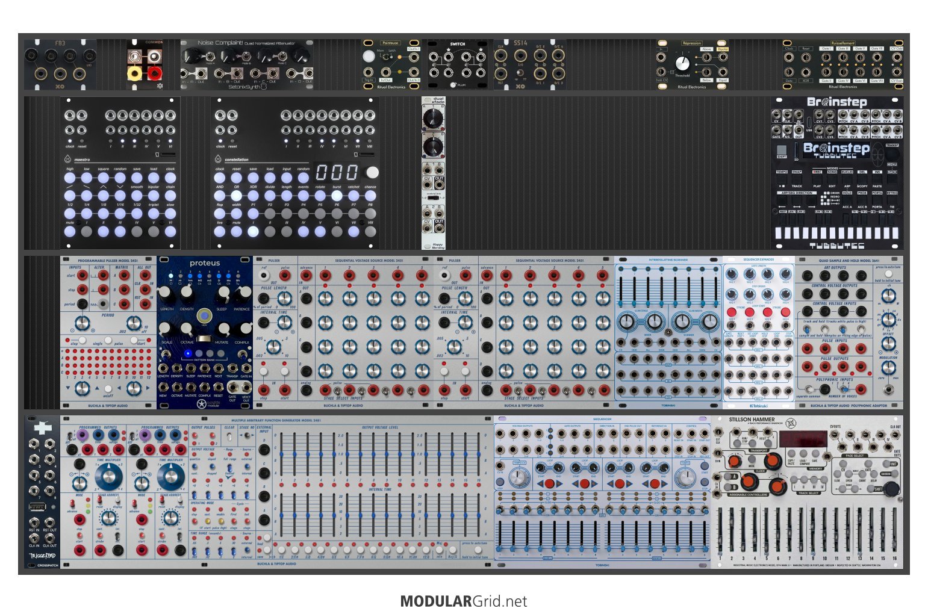The width and height of the screenshot is (928, 614).
Task: Click slider 16 on Stillson Hammer
Action: click(x=894, y=530)
